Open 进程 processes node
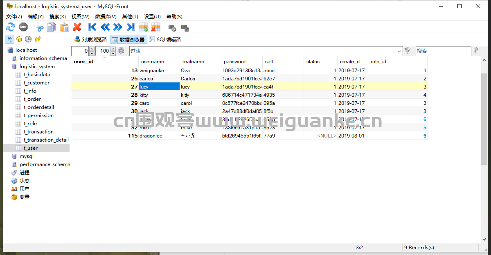Viewport: 491px width, 255px height. (x=25, y=173)
